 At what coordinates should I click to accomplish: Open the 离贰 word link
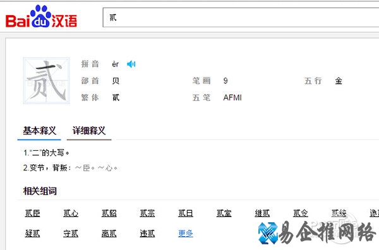[x=109, y=234]
